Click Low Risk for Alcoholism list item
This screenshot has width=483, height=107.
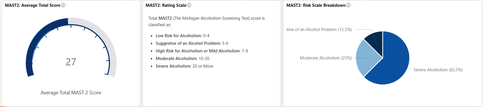coord(183,36)
